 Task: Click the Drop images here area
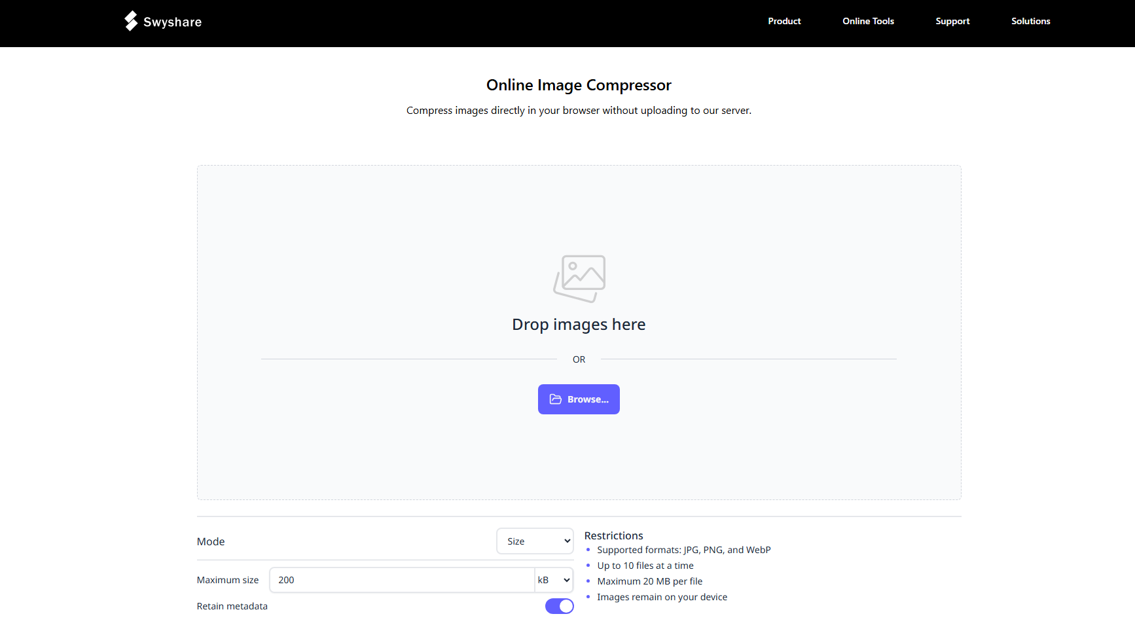tap(579, 324)
